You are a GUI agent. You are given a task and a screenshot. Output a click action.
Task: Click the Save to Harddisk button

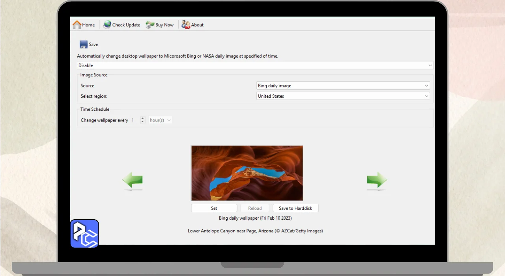296,208
